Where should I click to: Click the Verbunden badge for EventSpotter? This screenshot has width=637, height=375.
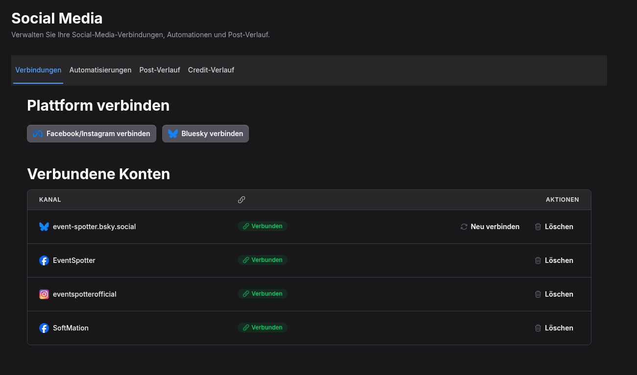(263, 260)
